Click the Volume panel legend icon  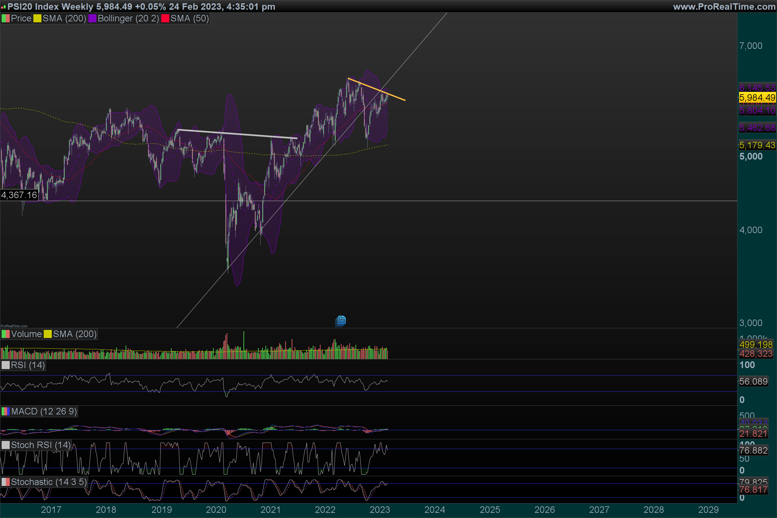pos(5,334)
